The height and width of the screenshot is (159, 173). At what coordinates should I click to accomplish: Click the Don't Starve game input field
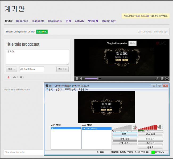click(x=31, y=69)
